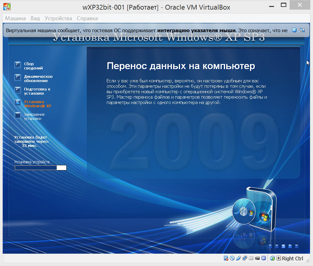This screenshot has width=313, height=266.
Task: Click the optical disc status icon
Action: (x=232, y=258)
